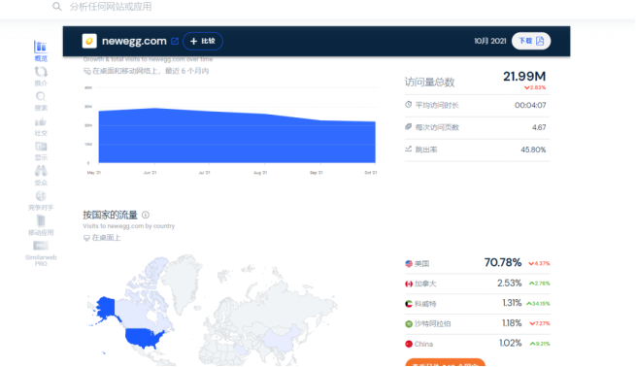Open the 社交 social sidebar icon

[41, 126]
